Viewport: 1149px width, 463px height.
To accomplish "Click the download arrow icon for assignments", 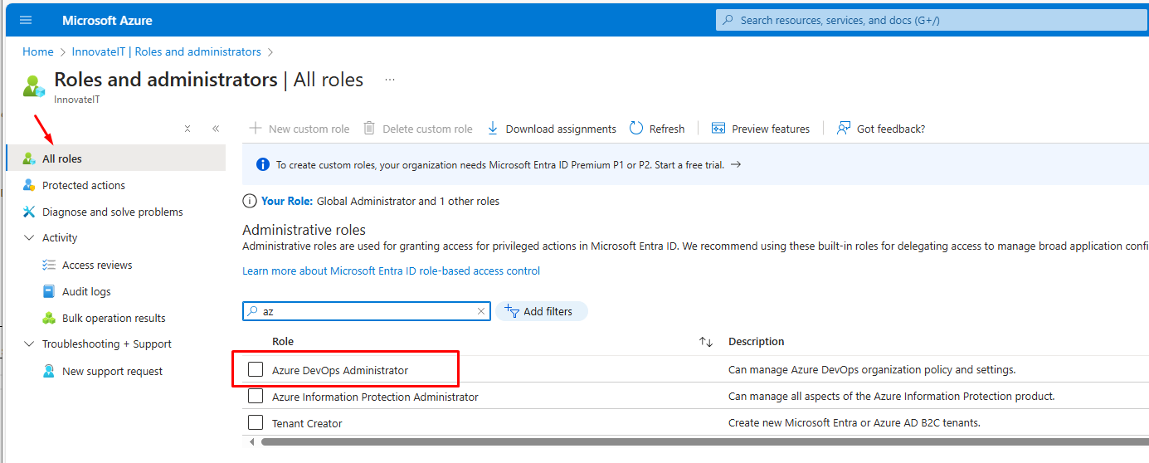I will [x=493, y=128].
